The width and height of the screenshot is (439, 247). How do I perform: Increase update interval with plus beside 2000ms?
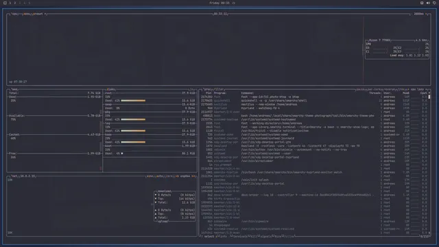[x=427, y=14]
